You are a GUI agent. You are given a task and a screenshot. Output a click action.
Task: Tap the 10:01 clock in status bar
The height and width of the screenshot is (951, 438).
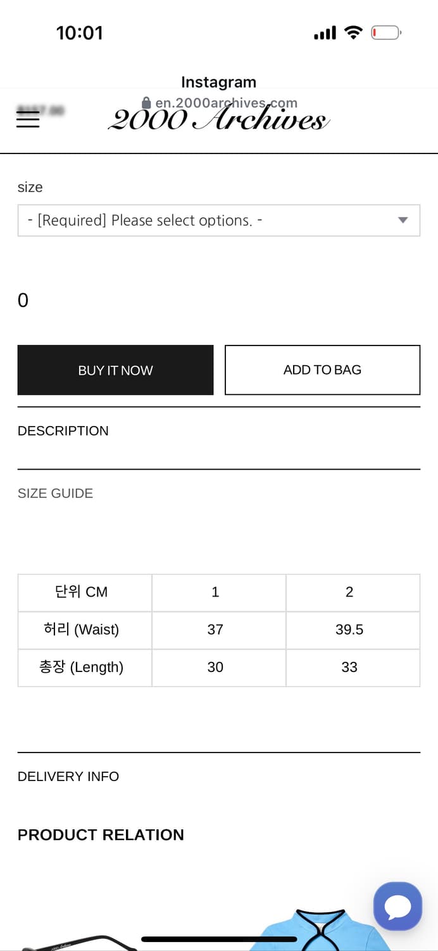pyautogui.click(x=80, y=33)
